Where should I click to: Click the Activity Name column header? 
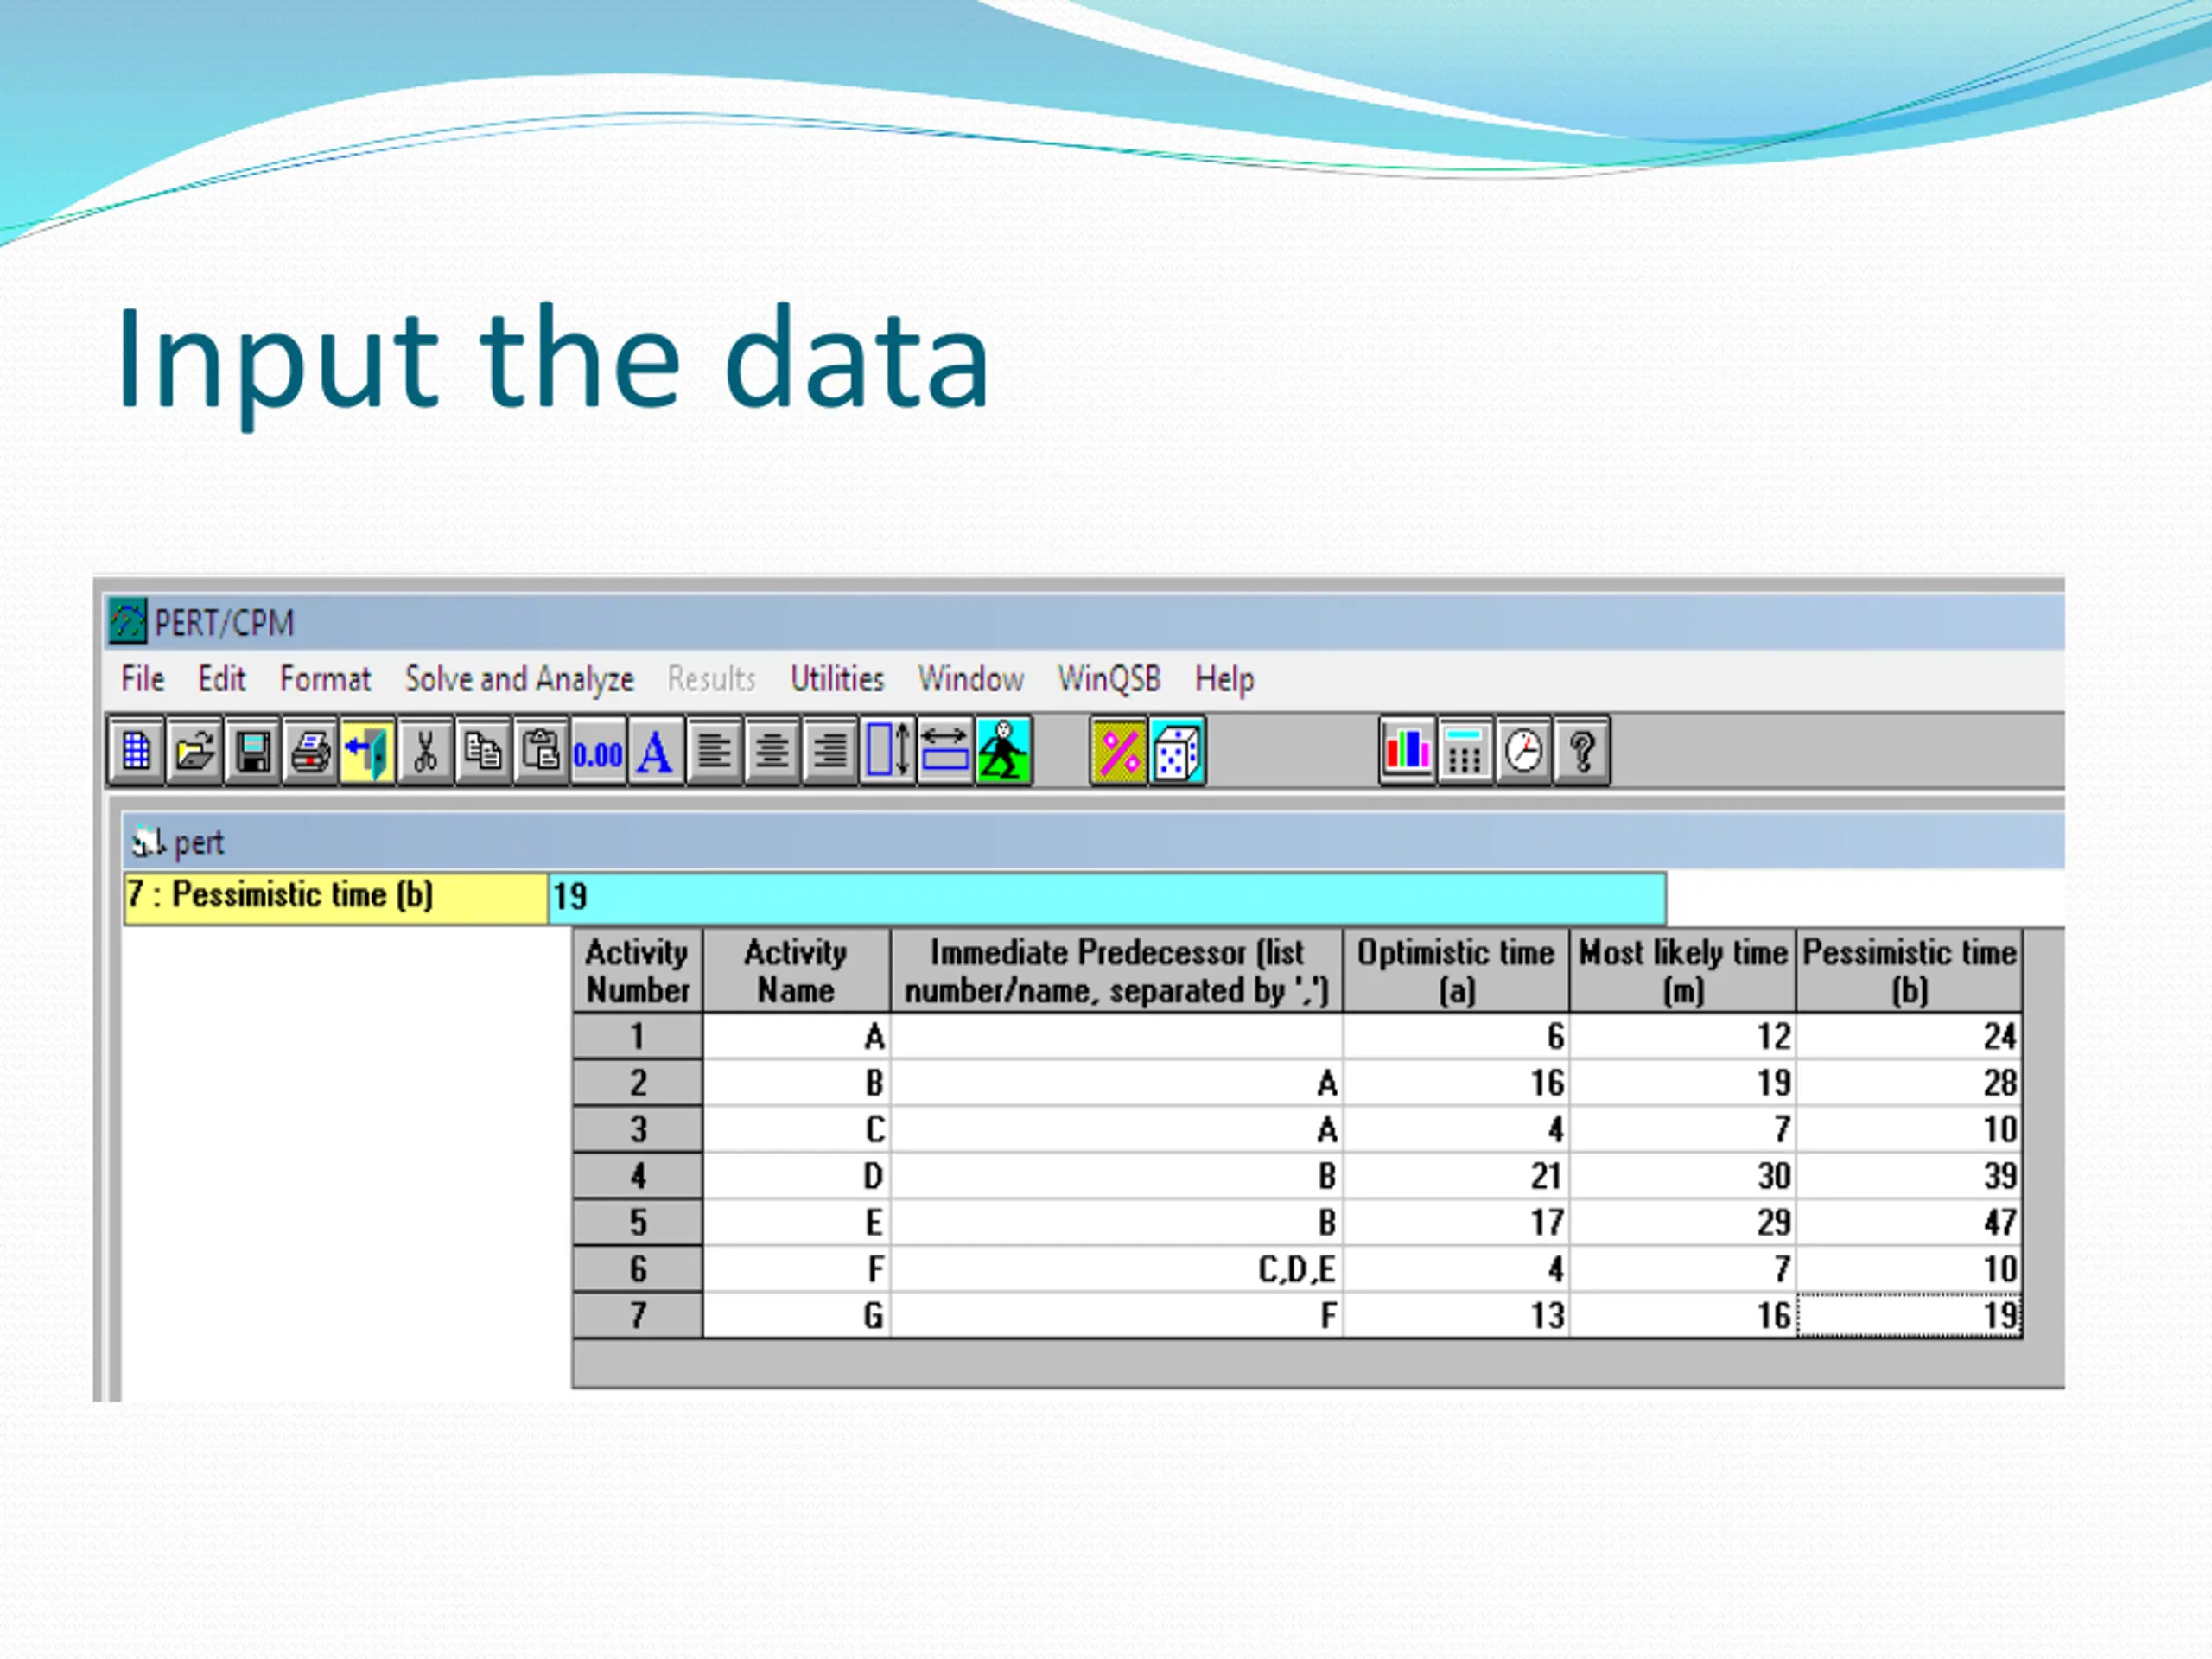(796, 971)
